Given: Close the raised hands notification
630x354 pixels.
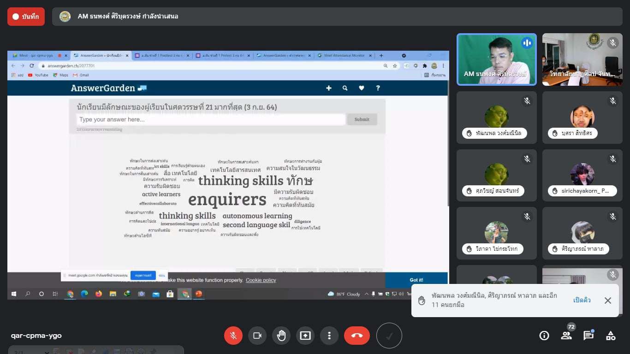Looking at the screenshot, I should [x=608, y=301].
